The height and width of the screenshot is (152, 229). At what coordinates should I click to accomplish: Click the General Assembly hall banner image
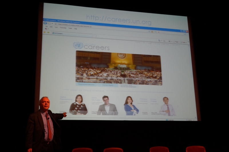click(119, 68)
